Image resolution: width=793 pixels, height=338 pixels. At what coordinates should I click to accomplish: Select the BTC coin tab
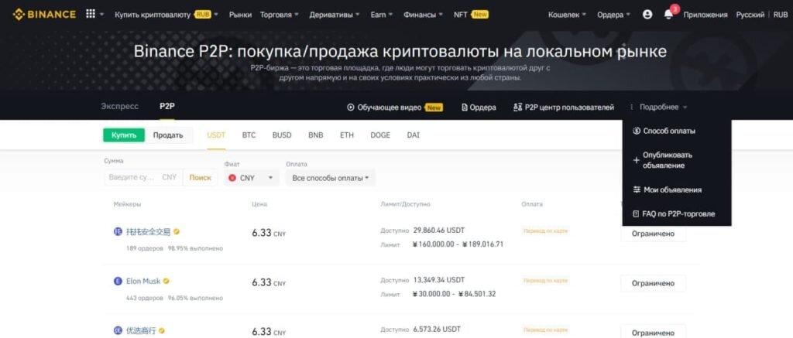(249, 135)
